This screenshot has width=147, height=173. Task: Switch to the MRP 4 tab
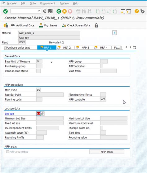click(102, 48)
